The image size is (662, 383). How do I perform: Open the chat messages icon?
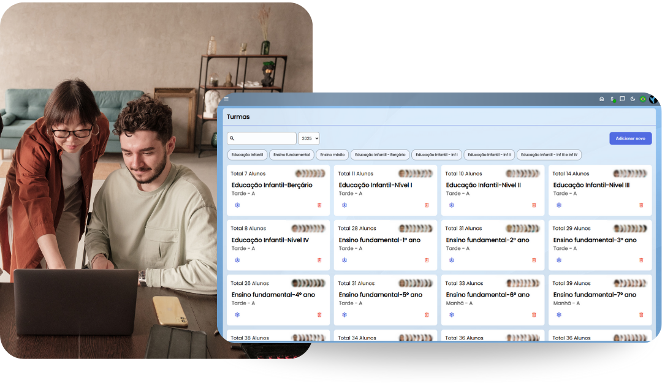click(x=622, y=99)
